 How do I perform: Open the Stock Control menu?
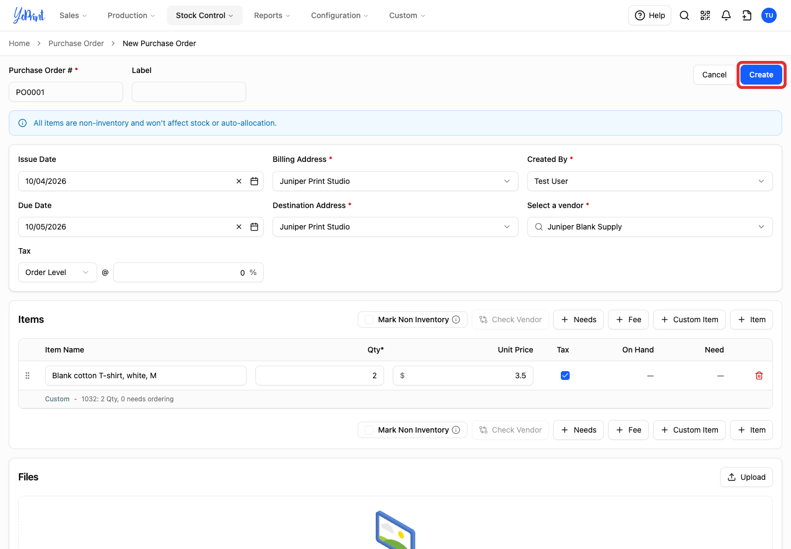(x=205, y=15)
